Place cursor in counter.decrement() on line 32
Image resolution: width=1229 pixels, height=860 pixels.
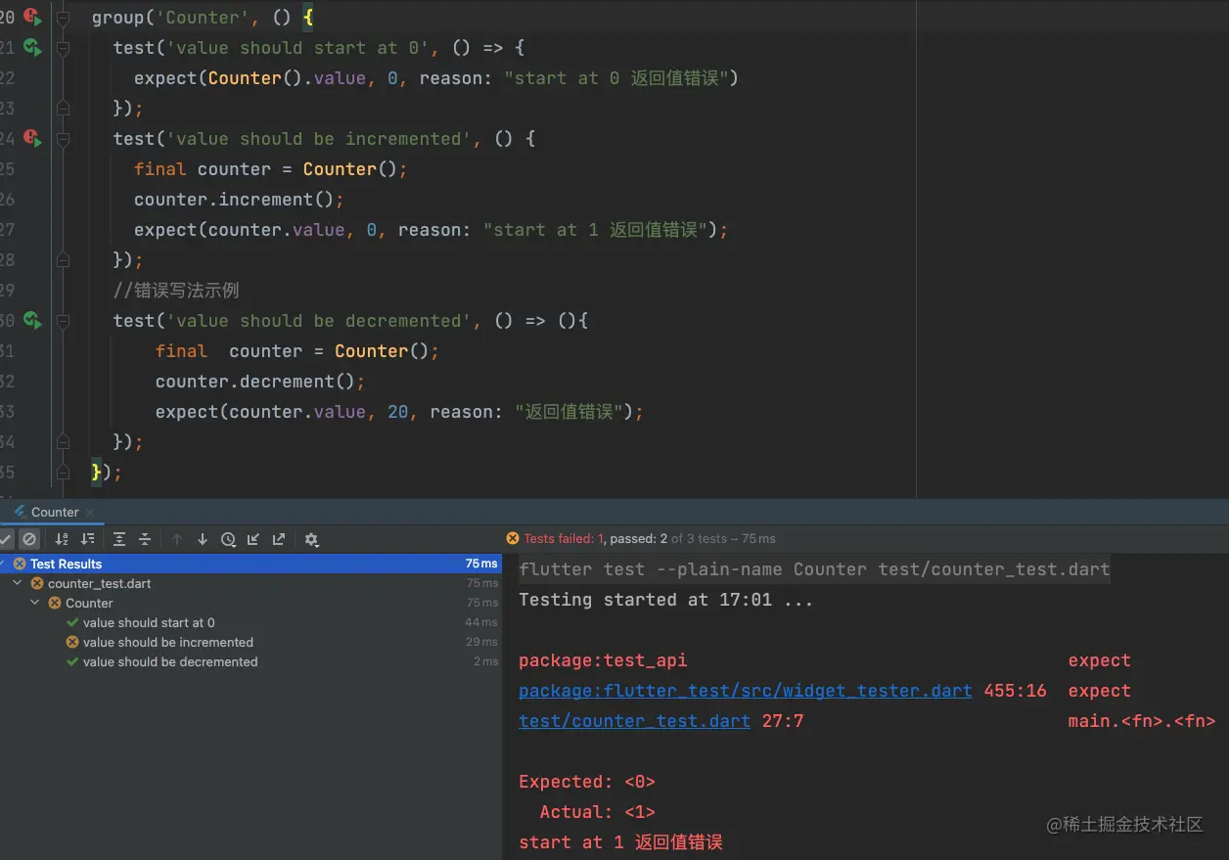tap(260, 382)
